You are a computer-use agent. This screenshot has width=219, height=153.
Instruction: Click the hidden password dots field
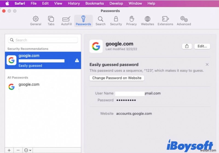point(126,100)
